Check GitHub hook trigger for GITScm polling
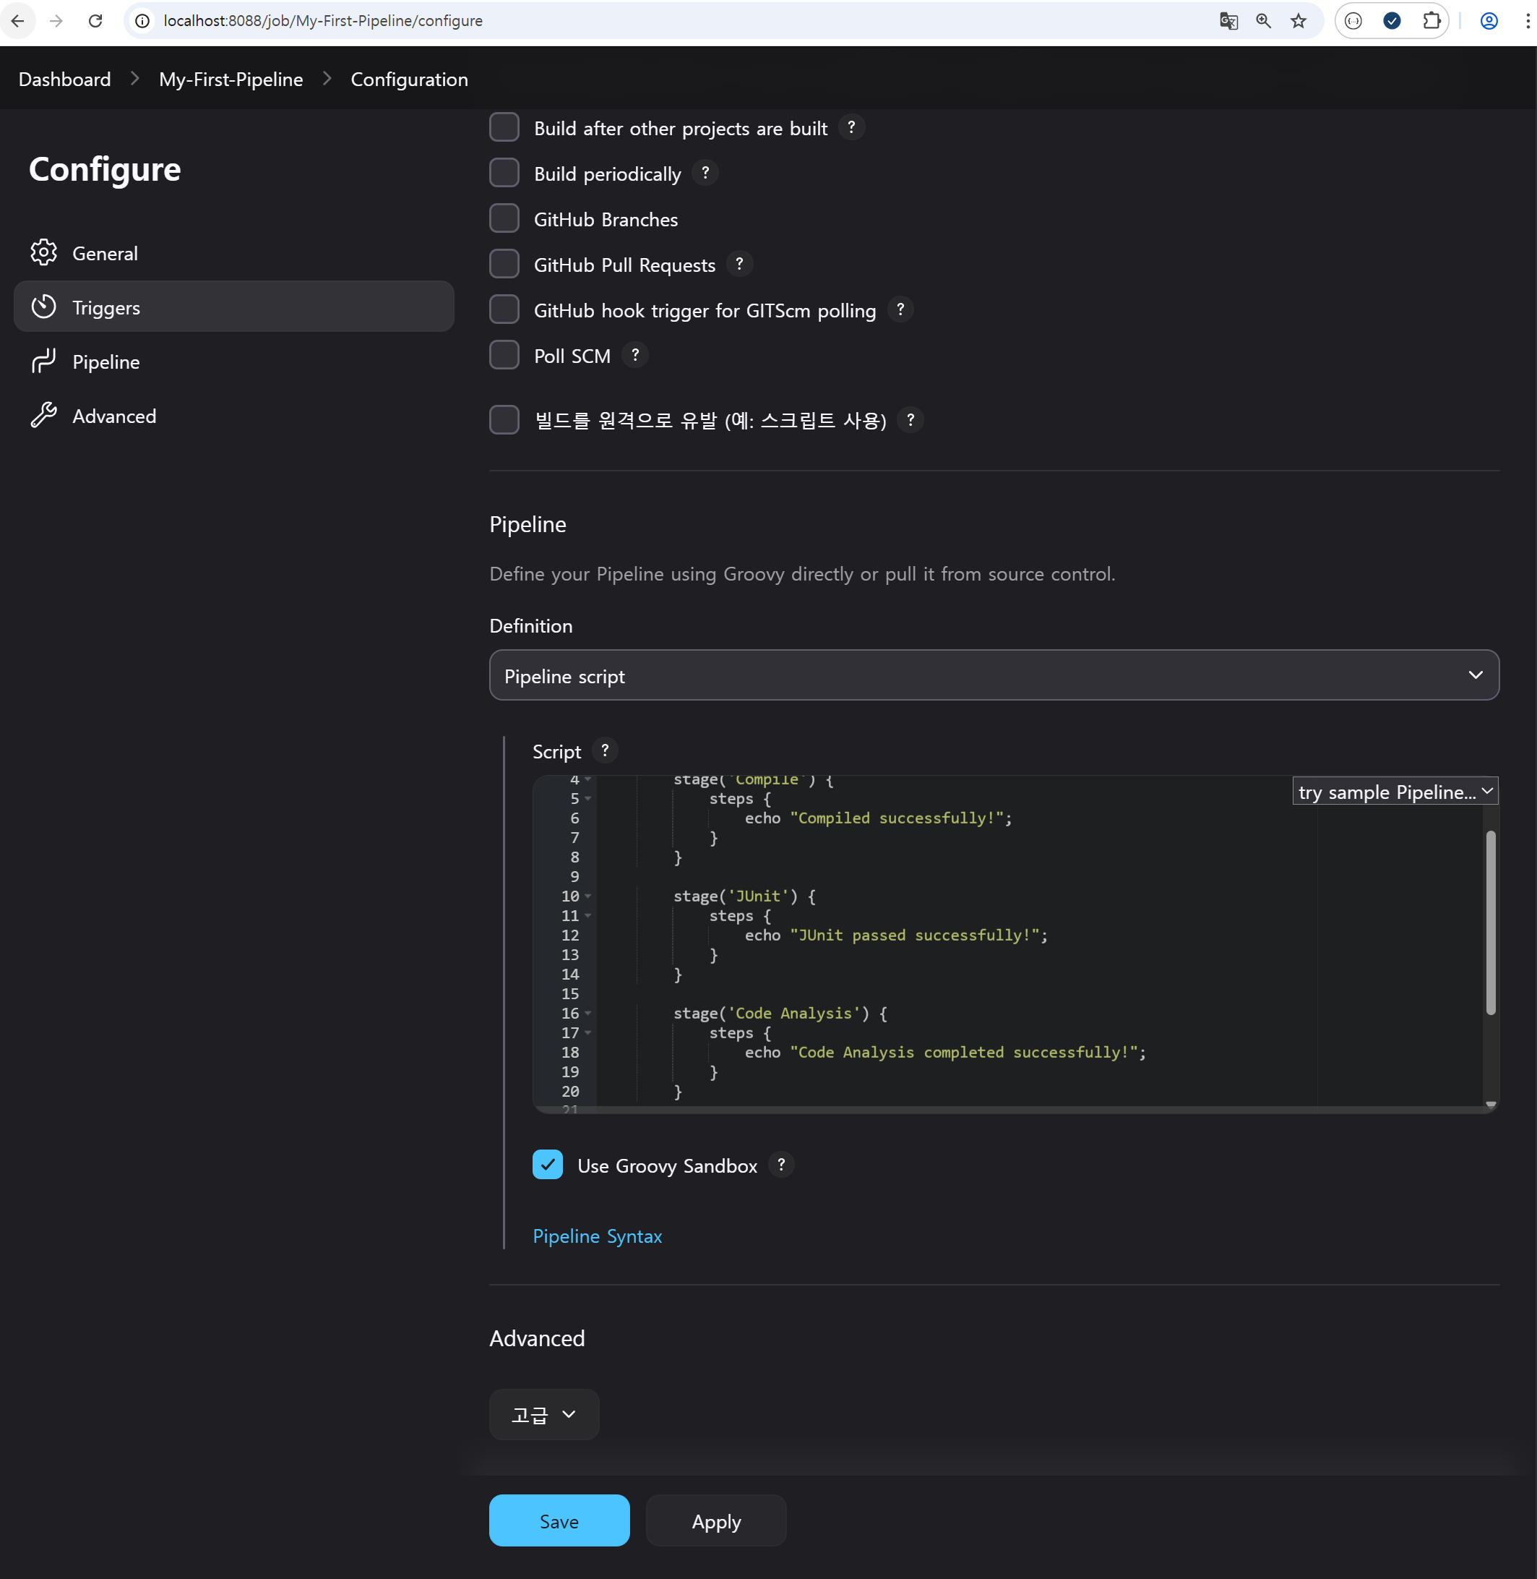The width and height of the screenshot is (1537, 1579). pyautogui.click(x=504, y=309)
